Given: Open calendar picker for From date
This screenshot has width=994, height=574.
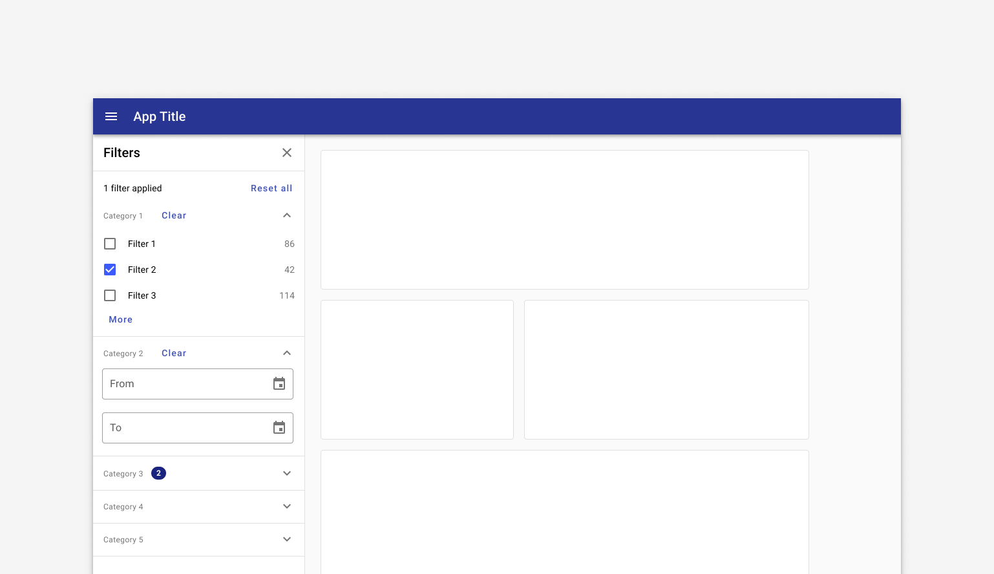Looking at the screenshot, I should point(279,384).
